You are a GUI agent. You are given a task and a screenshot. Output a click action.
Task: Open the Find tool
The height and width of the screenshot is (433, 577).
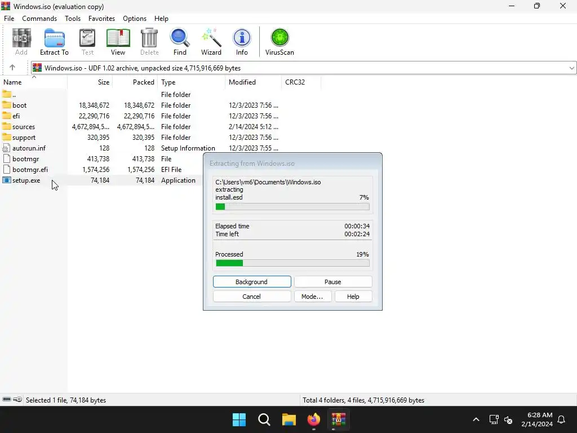tap(180, 42)
